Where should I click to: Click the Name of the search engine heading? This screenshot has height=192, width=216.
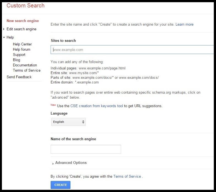[73, 139]
